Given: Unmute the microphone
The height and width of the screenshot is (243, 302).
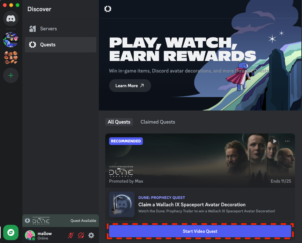Looking at the screenshot, I should tap(70, 235).
